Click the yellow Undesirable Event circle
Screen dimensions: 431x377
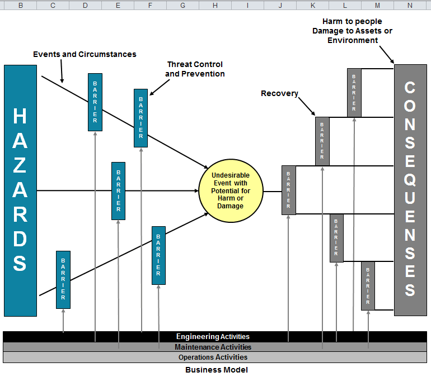pos(231,190)
